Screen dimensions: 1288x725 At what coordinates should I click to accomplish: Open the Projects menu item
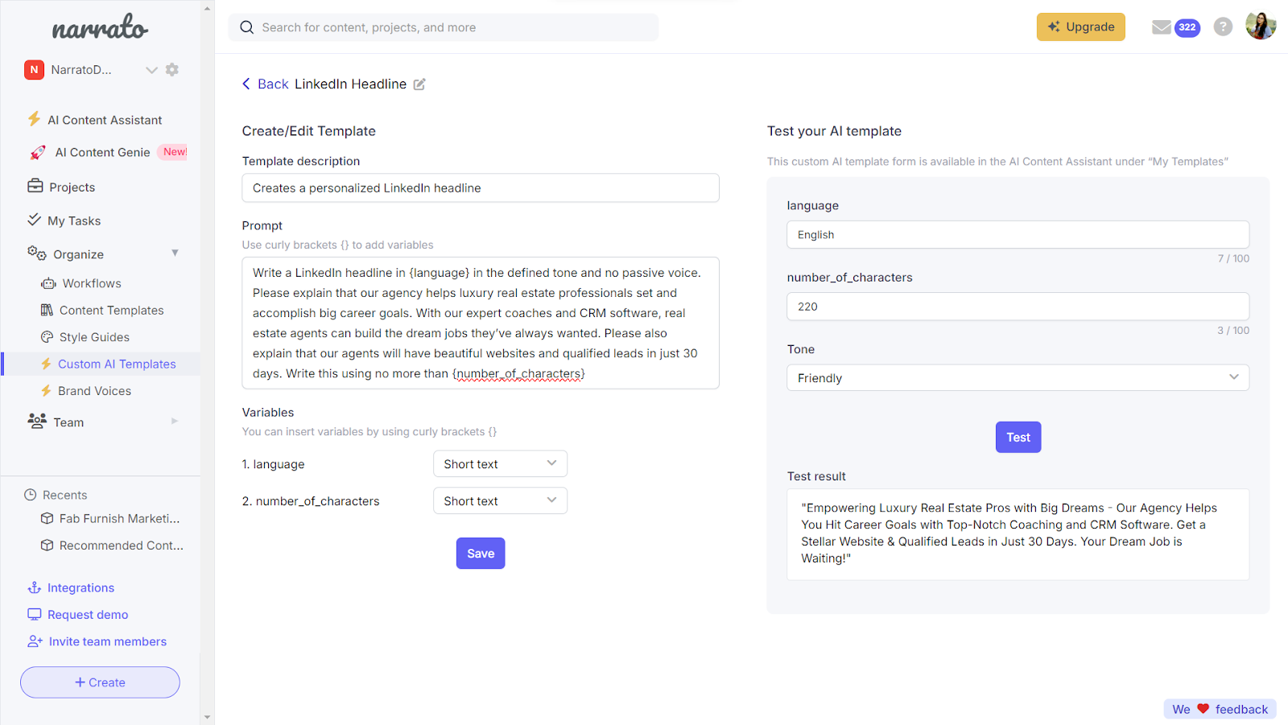(72, 187)
